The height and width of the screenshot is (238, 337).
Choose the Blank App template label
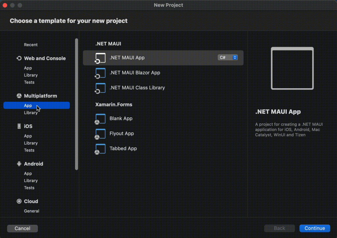[x=121, y=119]
